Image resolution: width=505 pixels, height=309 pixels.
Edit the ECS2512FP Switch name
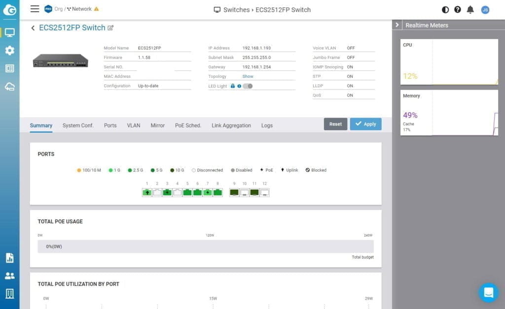tap(110, 28)
